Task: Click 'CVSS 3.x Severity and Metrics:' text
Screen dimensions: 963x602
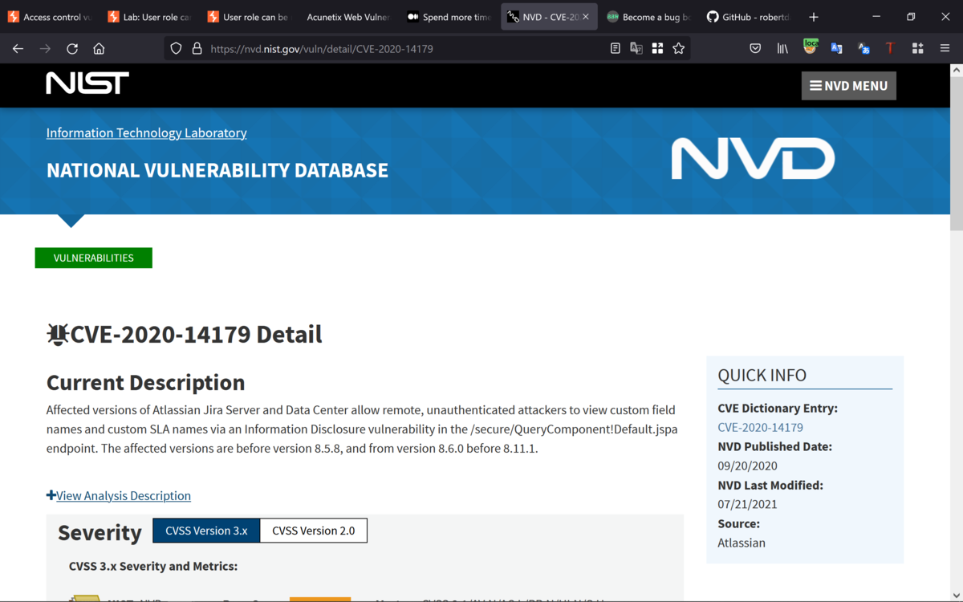Action: click(x=153, y=567)
